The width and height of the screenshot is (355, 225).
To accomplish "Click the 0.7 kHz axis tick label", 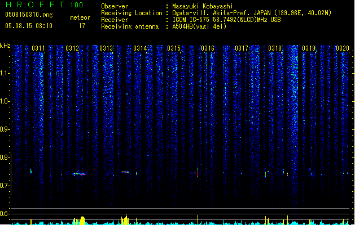I will click(x=5, y=186).
